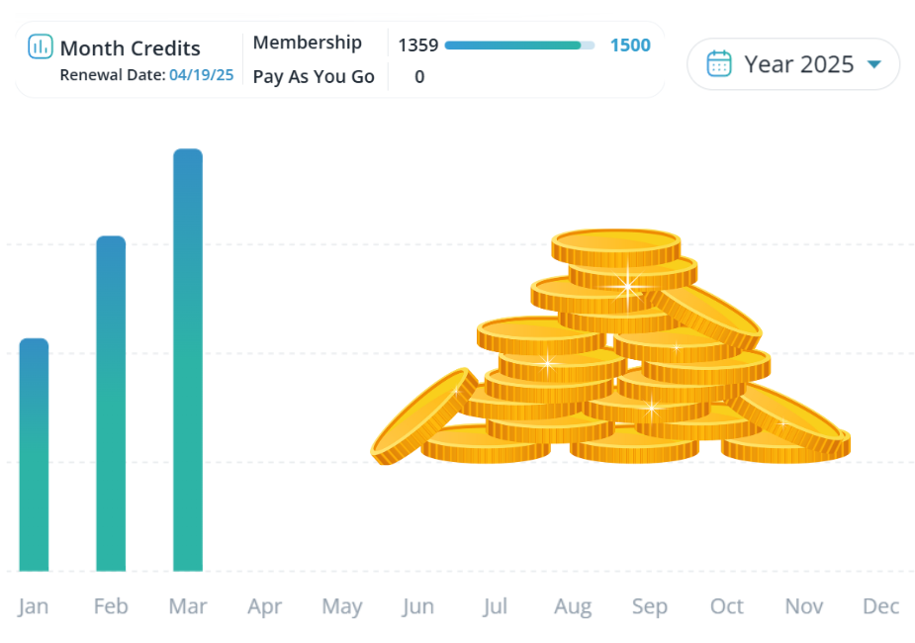Click the Pay As You Go label
Image resolution: width=915 pixels, height=643 pixels.
pos(314,77)
